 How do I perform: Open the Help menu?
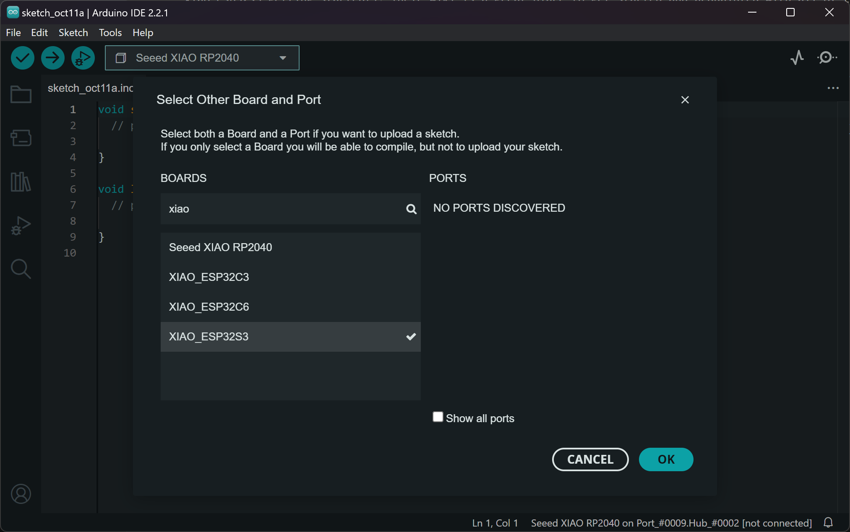pyautogui.click(x=143, y=33)
